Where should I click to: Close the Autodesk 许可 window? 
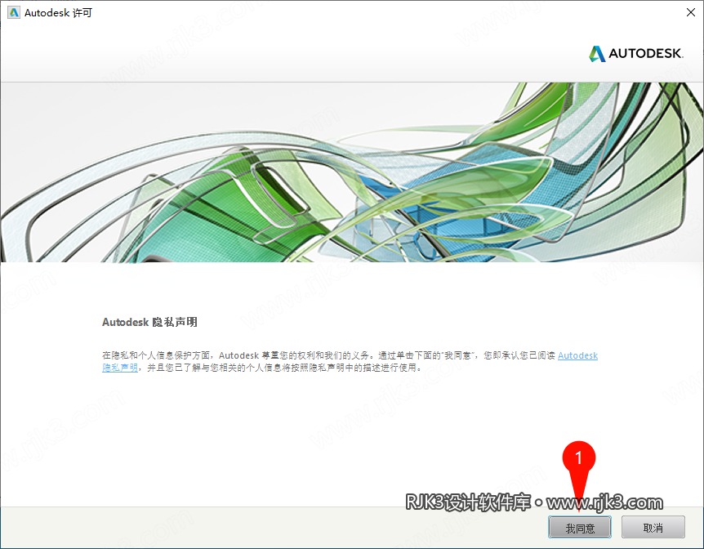691,12
